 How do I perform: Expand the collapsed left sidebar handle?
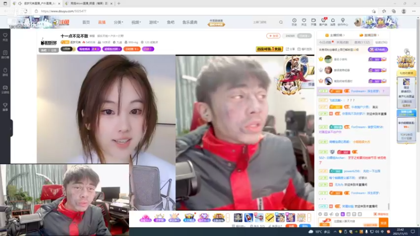11,128
